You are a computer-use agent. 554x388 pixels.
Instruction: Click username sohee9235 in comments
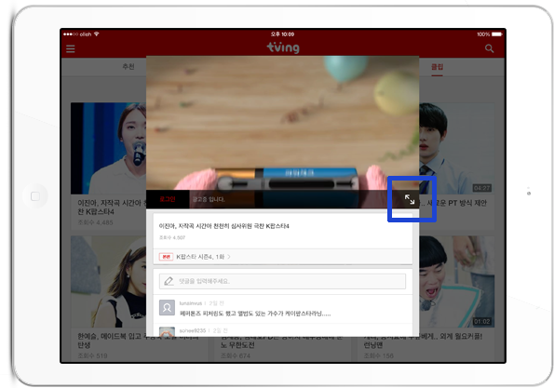pos(193,331)
